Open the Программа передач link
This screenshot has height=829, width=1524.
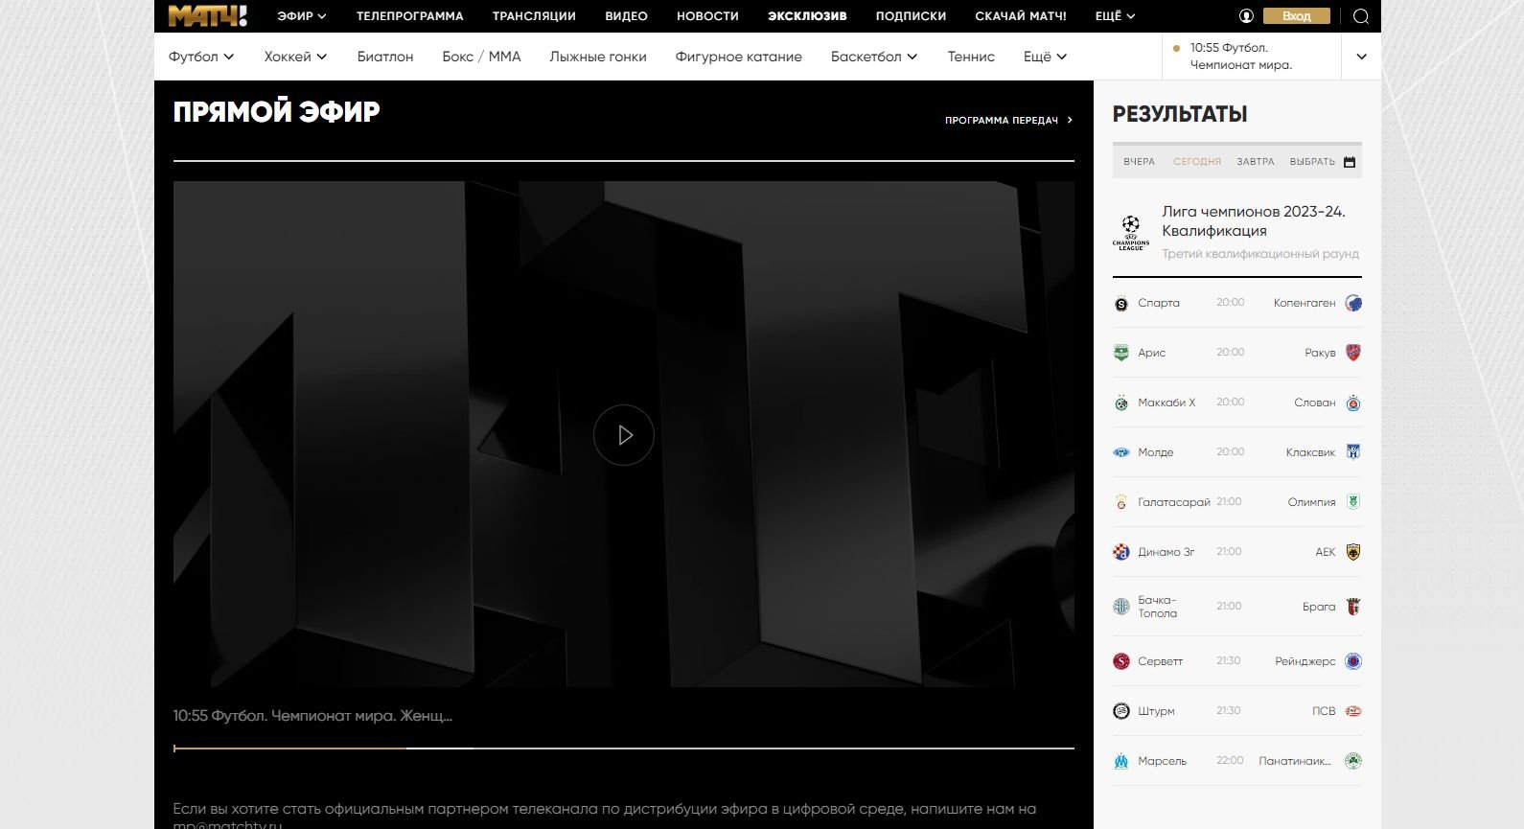click(1008, 121)
